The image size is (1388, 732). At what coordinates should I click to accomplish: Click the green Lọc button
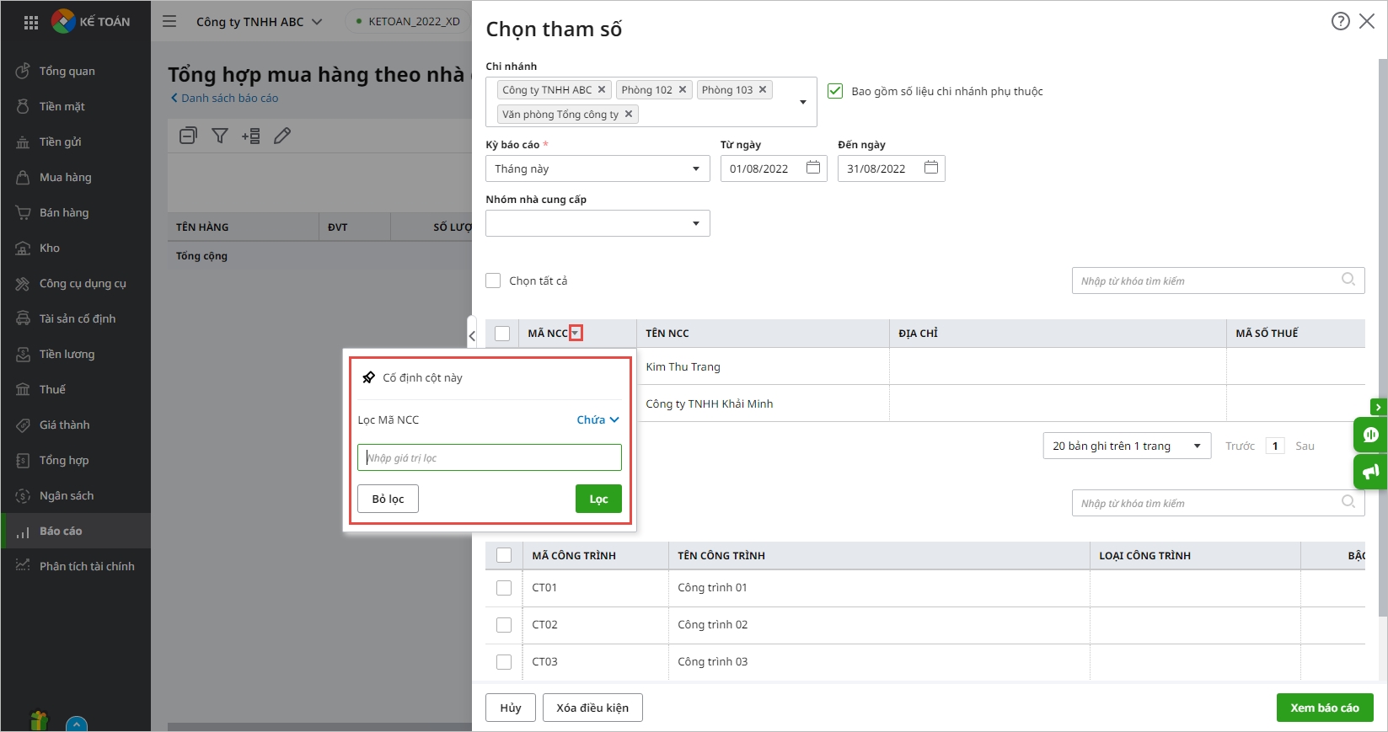click(598, 499)
